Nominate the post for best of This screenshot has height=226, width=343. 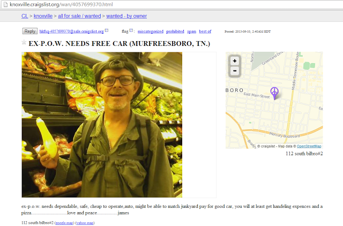[205, 32]
